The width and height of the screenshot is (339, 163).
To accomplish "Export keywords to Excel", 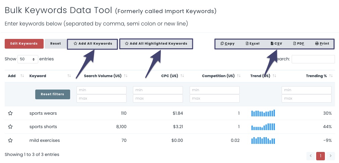I will point(253,44).
